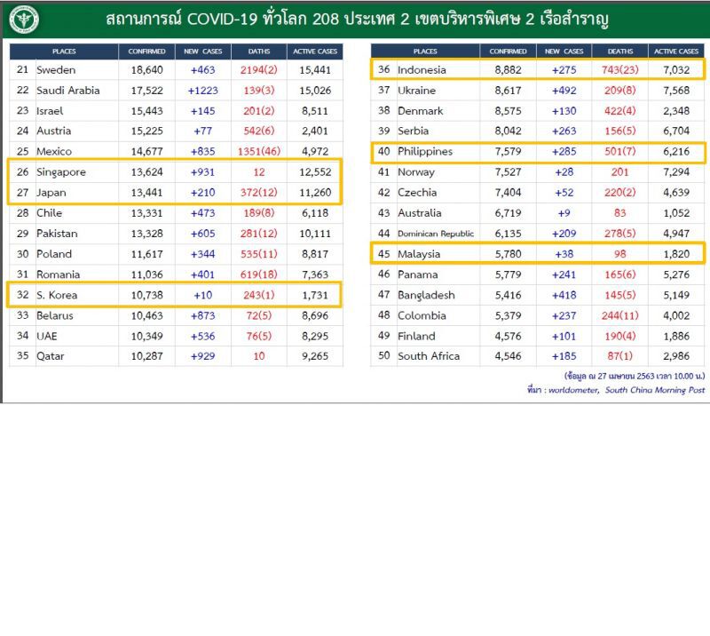This screenshot has height=636, width=710.
Task: Select Singapore's active cases 12,552
Action: tap(315, 172)
